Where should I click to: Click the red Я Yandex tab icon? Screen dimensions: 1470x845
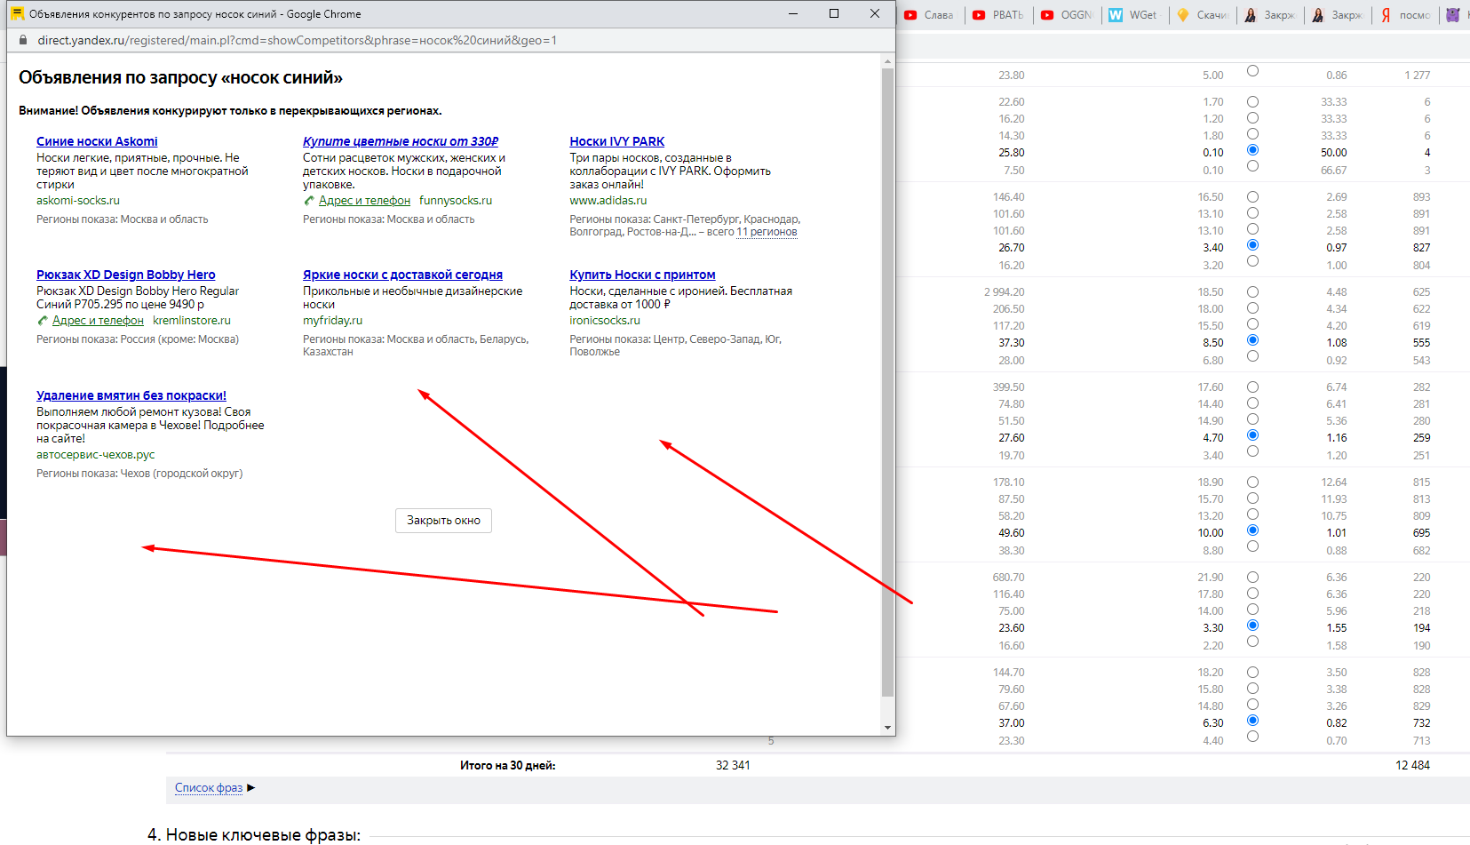click(1386, 15)
